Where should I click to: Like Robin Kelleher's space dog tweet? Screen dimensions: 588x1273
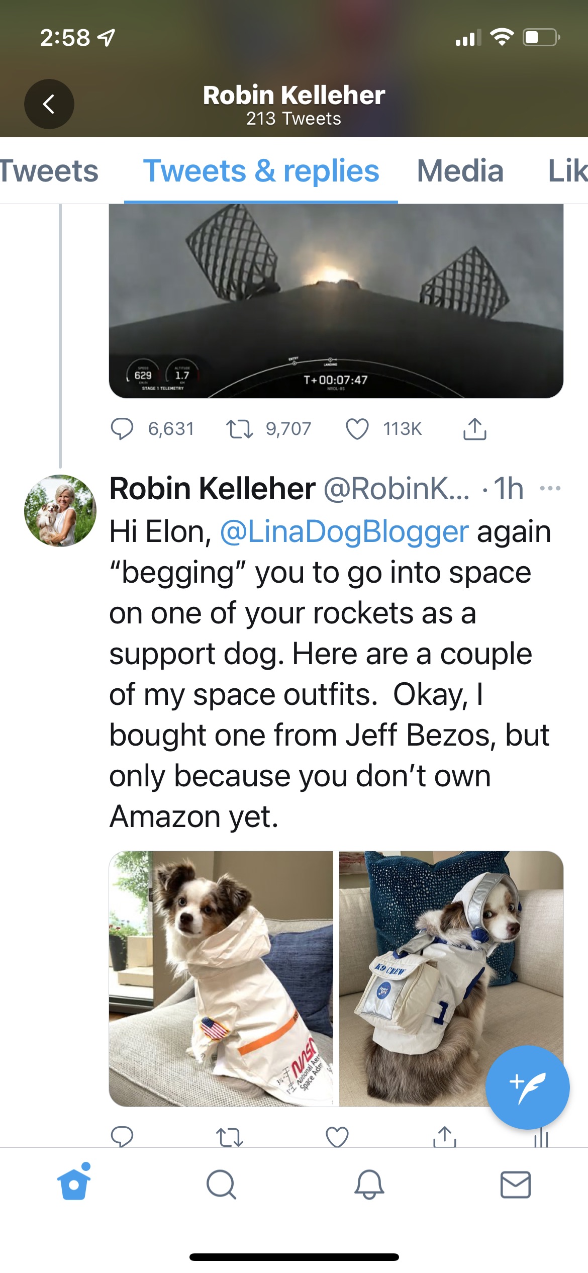coord(337,1136)
